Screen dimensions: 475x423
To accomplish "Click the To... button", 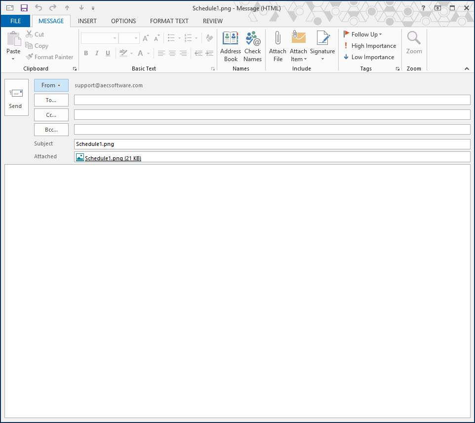I will [x=51, y=100].
